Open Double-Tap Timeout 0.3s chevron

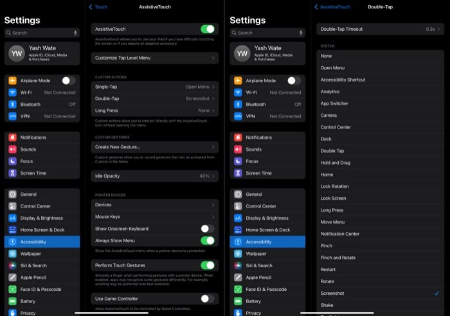439,29
